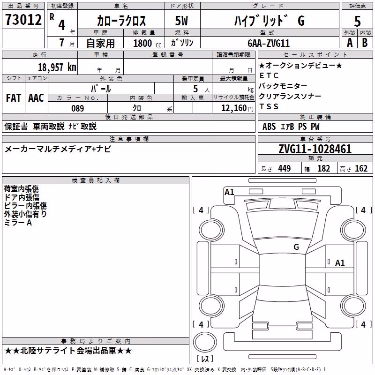The image size is (375, 375).
Task: Click the mileage 18,957 km
Action: tap(57, 67)
